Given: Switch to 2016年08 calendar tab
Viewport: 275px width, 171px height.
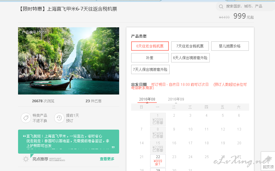Looking at the screenshot, I should [147, 99].
